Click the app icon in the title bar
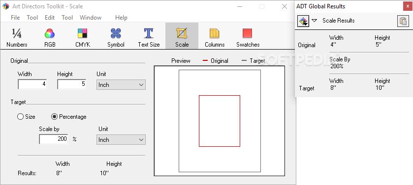Screen dimensions: 413x185 (x=5, y=6)
